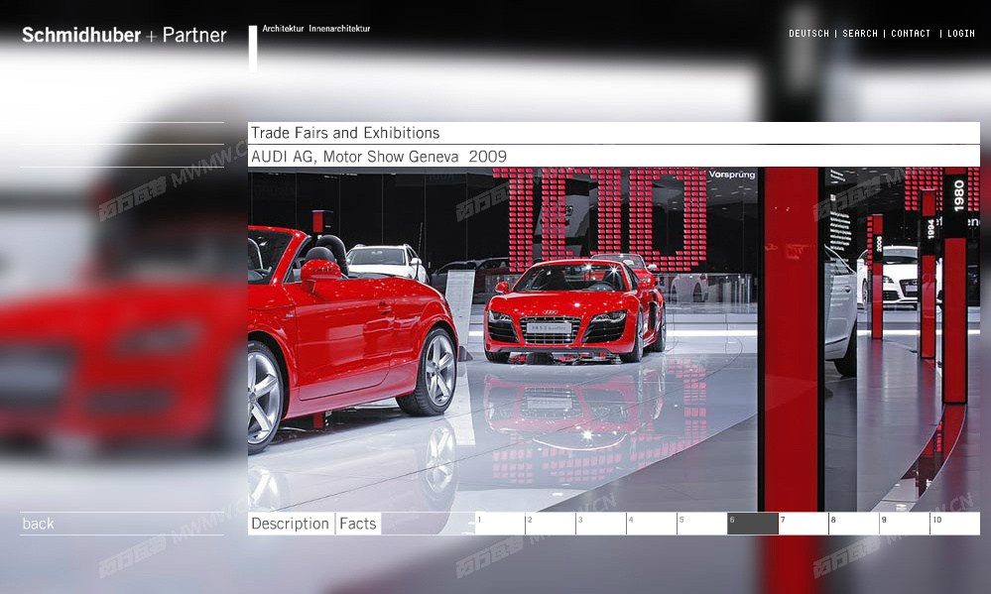The height and width of the screenshot is (594, 991).
Task: Select image page 7
Action: click(x=804, y=524)
